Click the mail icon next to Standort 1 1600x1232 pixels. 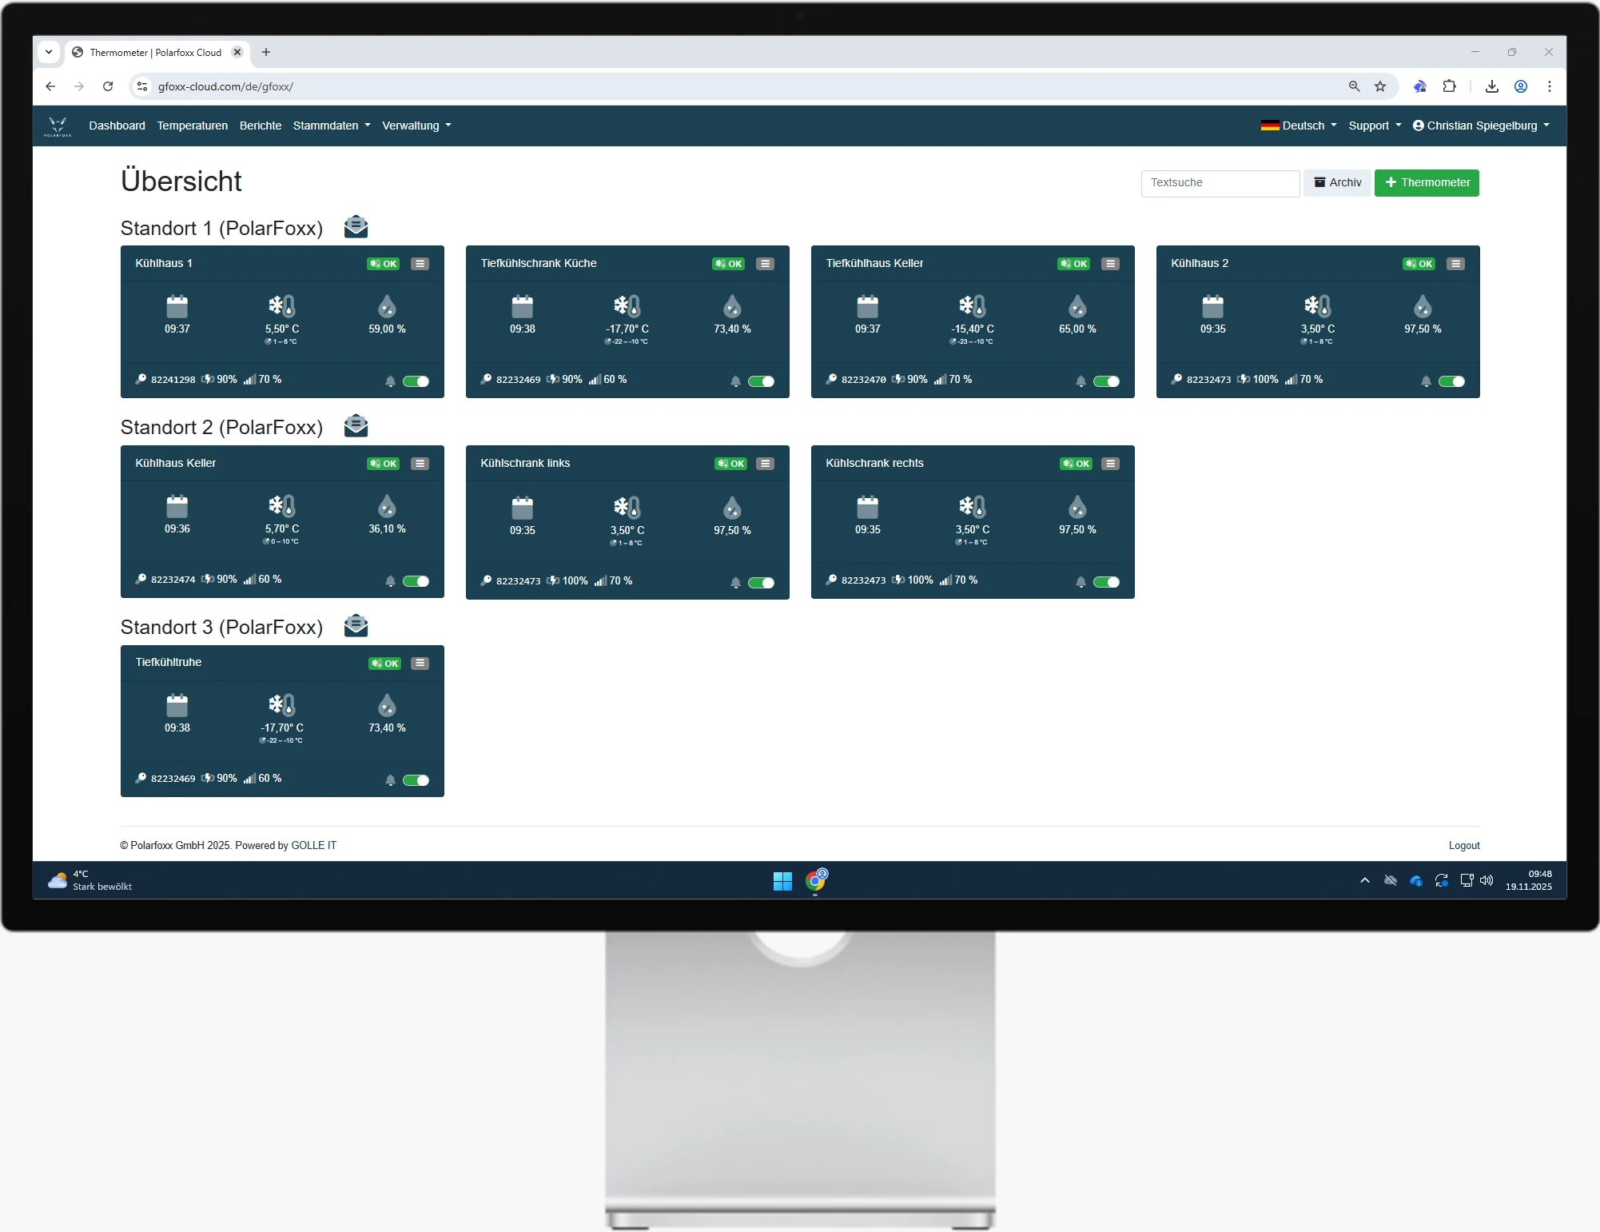[x=356, y=227]
